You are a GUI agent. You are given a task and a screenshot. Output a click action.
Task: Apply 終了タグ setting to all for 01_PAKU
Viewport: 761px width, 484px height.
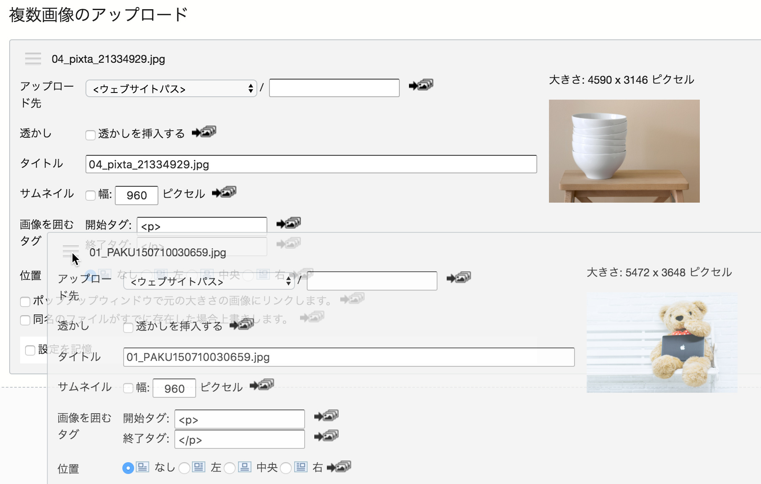coord(326,436)
